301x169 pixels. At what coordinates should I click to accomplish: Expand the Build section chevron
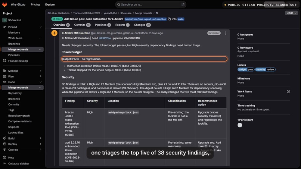click(x=40, y=138)
